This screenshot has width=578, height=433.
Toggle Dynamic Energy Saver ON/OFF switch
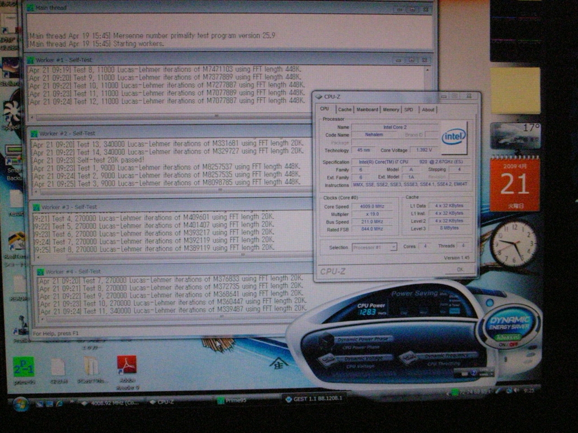(507, 345)
